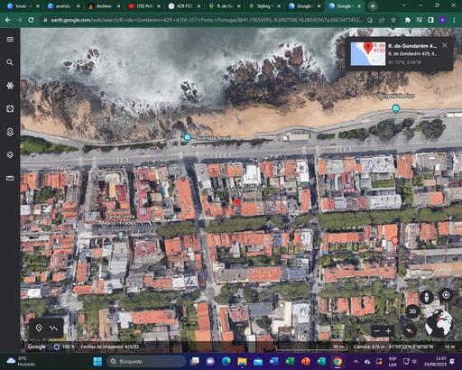Open Chrome profile avatar
Image resolution: width=462 pixels, height=370 pixels.
[442, 20]
